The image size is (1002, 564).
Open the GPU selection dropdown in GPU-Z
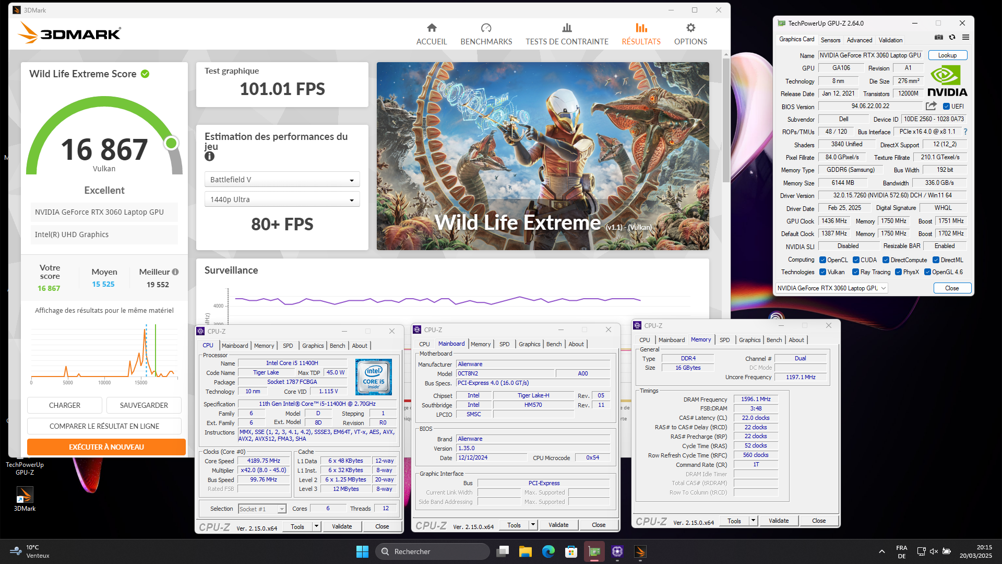pos(831,288)
